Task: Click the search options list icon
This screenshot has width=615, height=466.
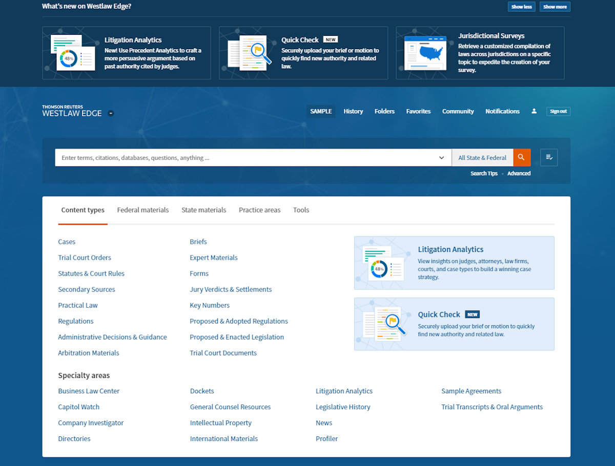Action: coord(549,158)
